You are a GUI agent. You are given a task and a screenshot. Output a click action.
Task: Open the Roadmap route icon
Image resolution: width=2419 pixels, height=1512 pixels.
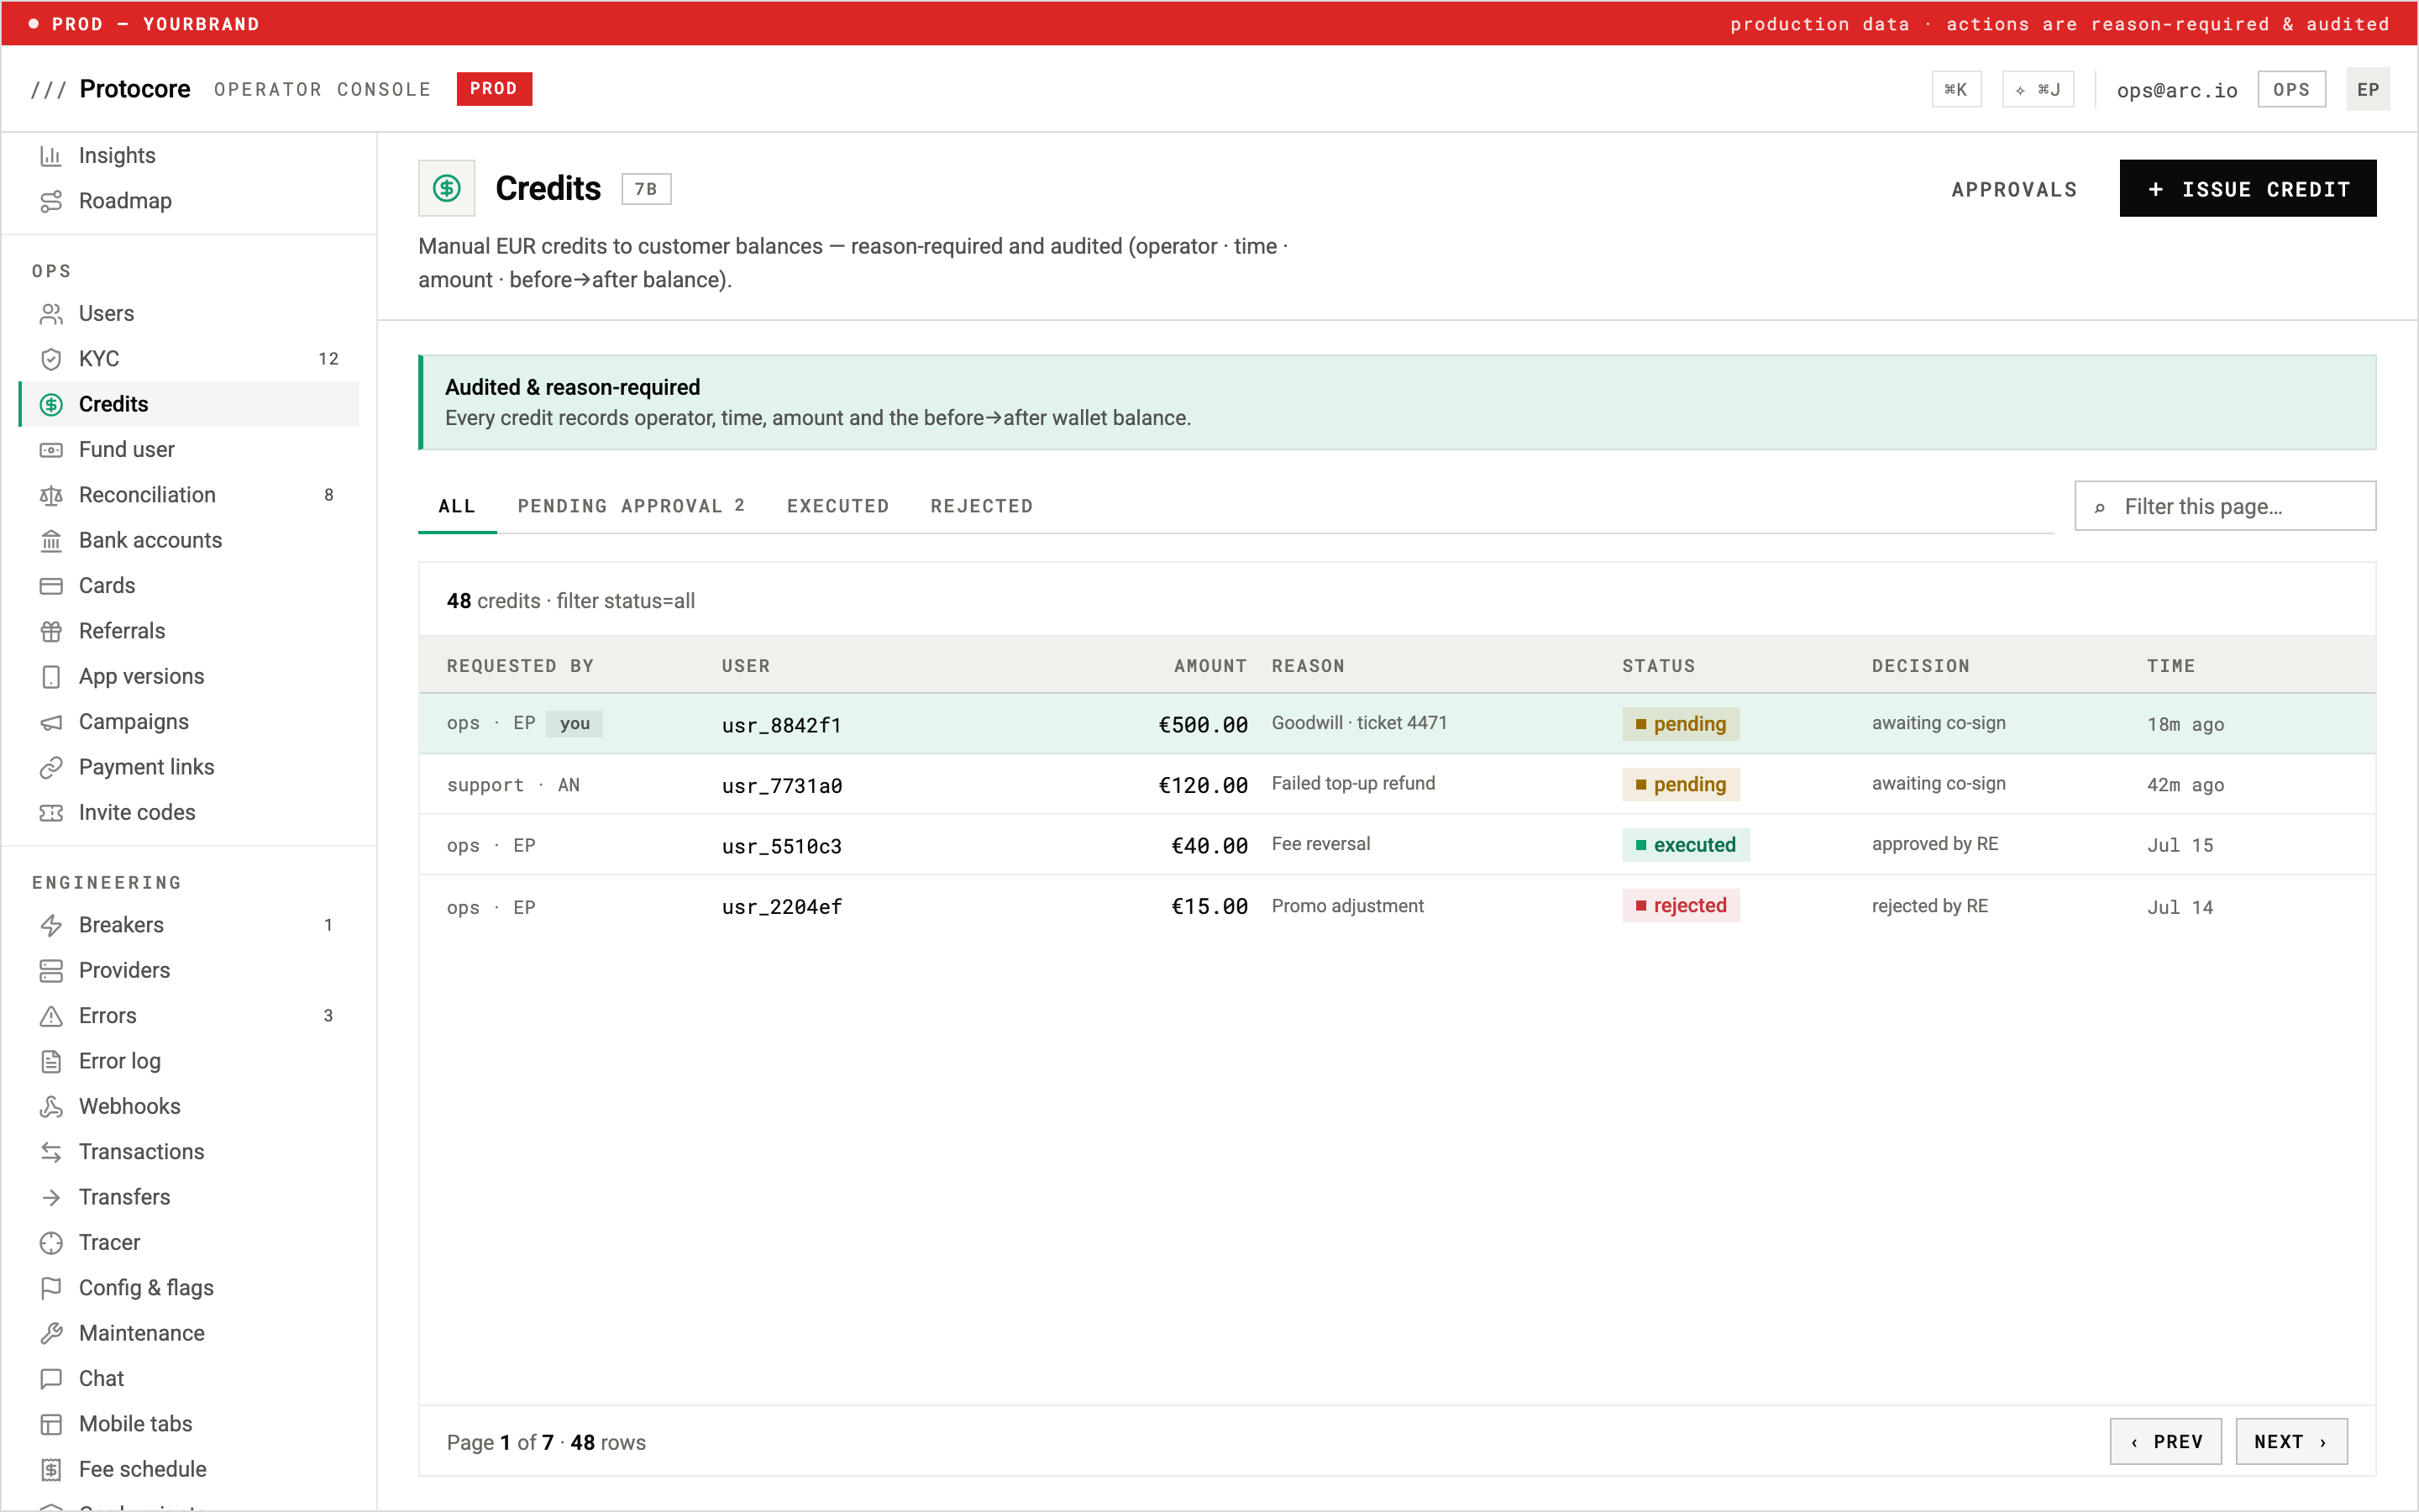pos(51,201)
